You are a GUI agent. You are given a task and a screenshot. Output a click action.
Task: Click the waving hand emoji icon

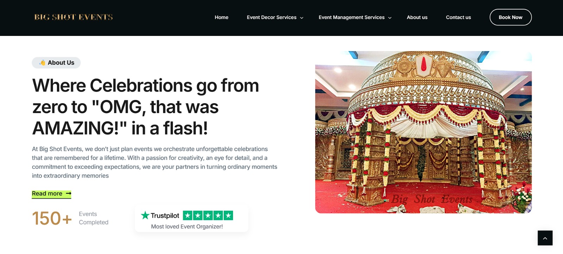tap(42, 63)
